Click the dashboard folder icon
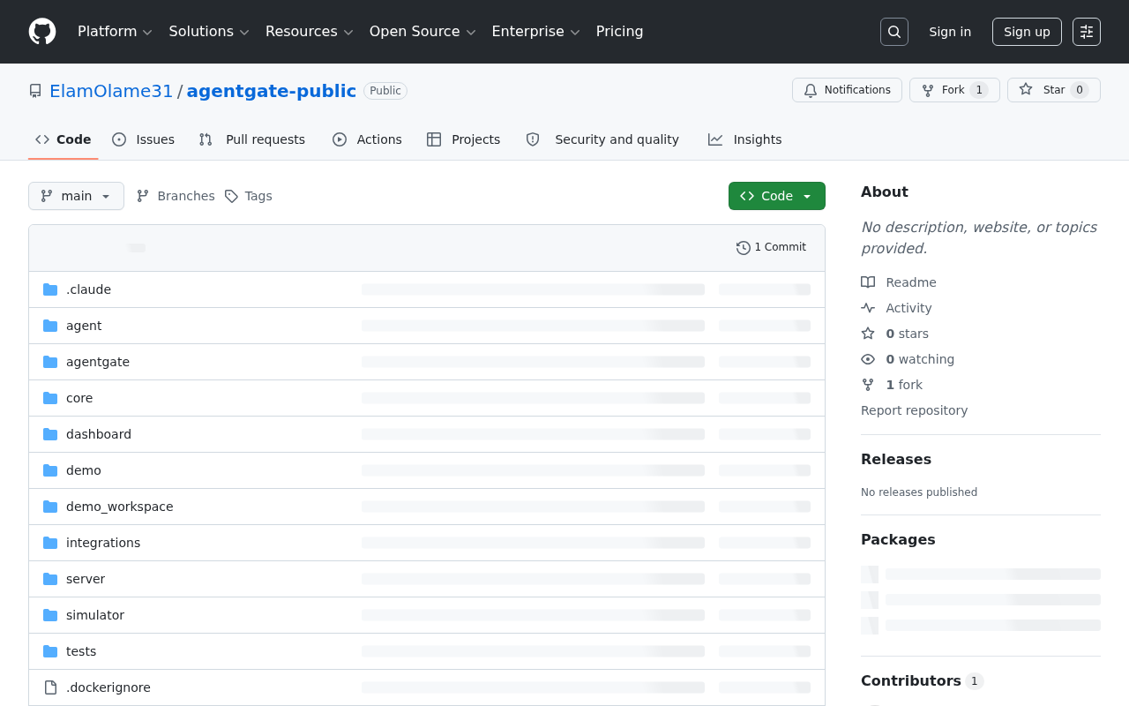Screen dimensions: 1129x706 [x=50, y=434]
